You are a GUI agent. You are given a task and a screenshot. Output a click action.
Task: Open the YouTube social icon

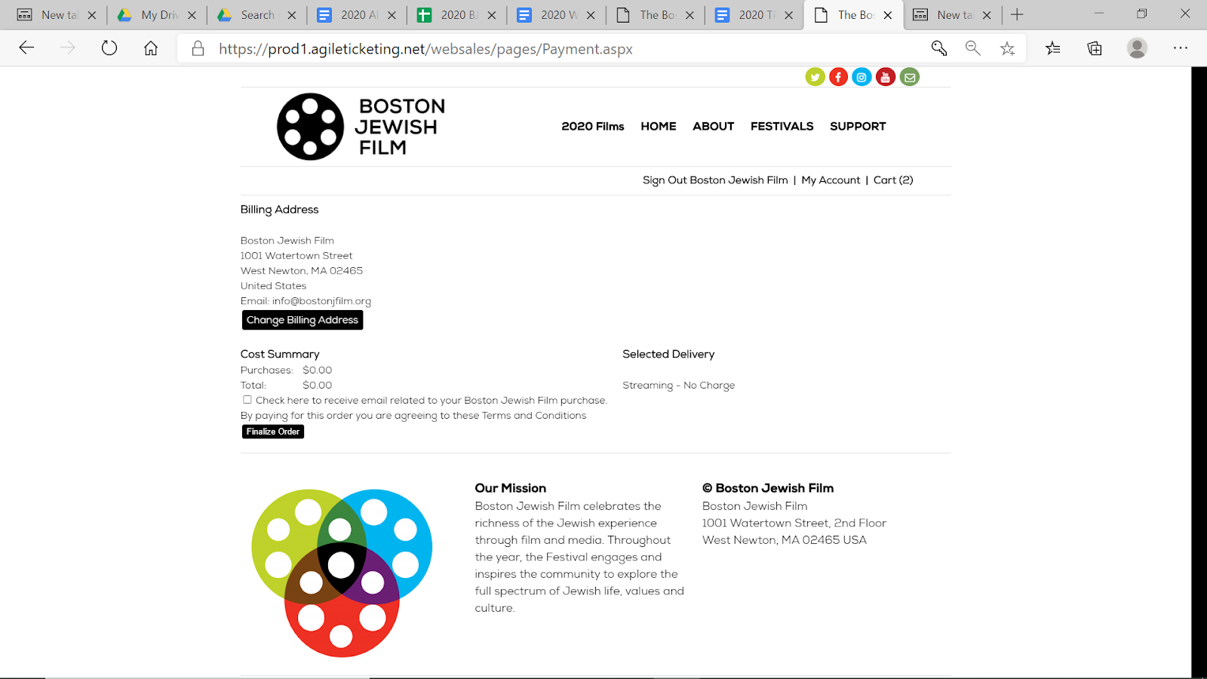(886, 77)
